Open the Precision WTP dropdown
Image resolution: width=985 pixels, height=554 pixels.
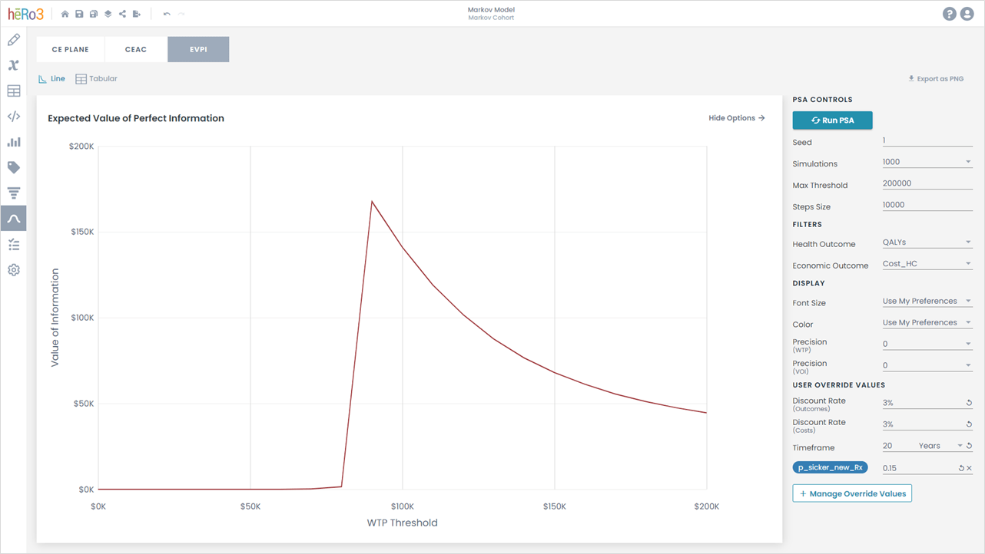click(x=927, y=345)
